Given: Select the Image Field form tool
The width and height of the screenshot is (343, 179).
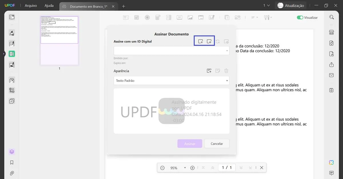Looking at the screenshot, I should point(190,17).
